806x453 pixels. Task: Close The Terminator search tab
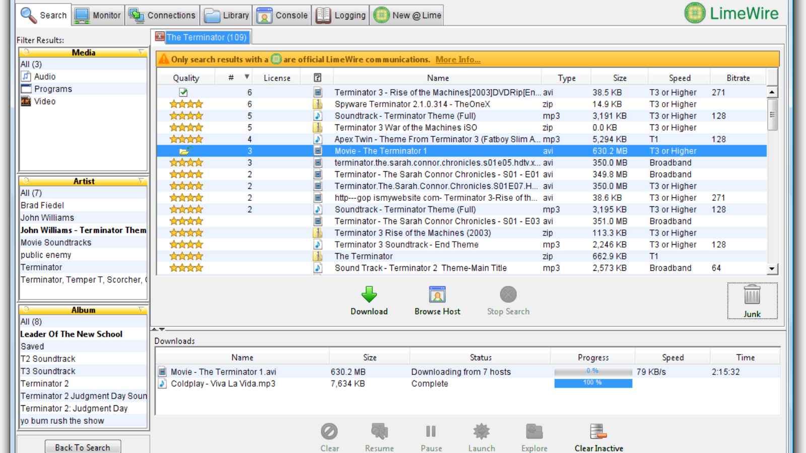click(x=160, y=37)
